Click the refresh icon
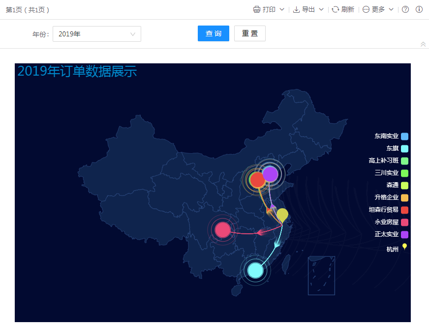Image resolution: width=429 pixels, height=329 pixels. tap(336, 9)
